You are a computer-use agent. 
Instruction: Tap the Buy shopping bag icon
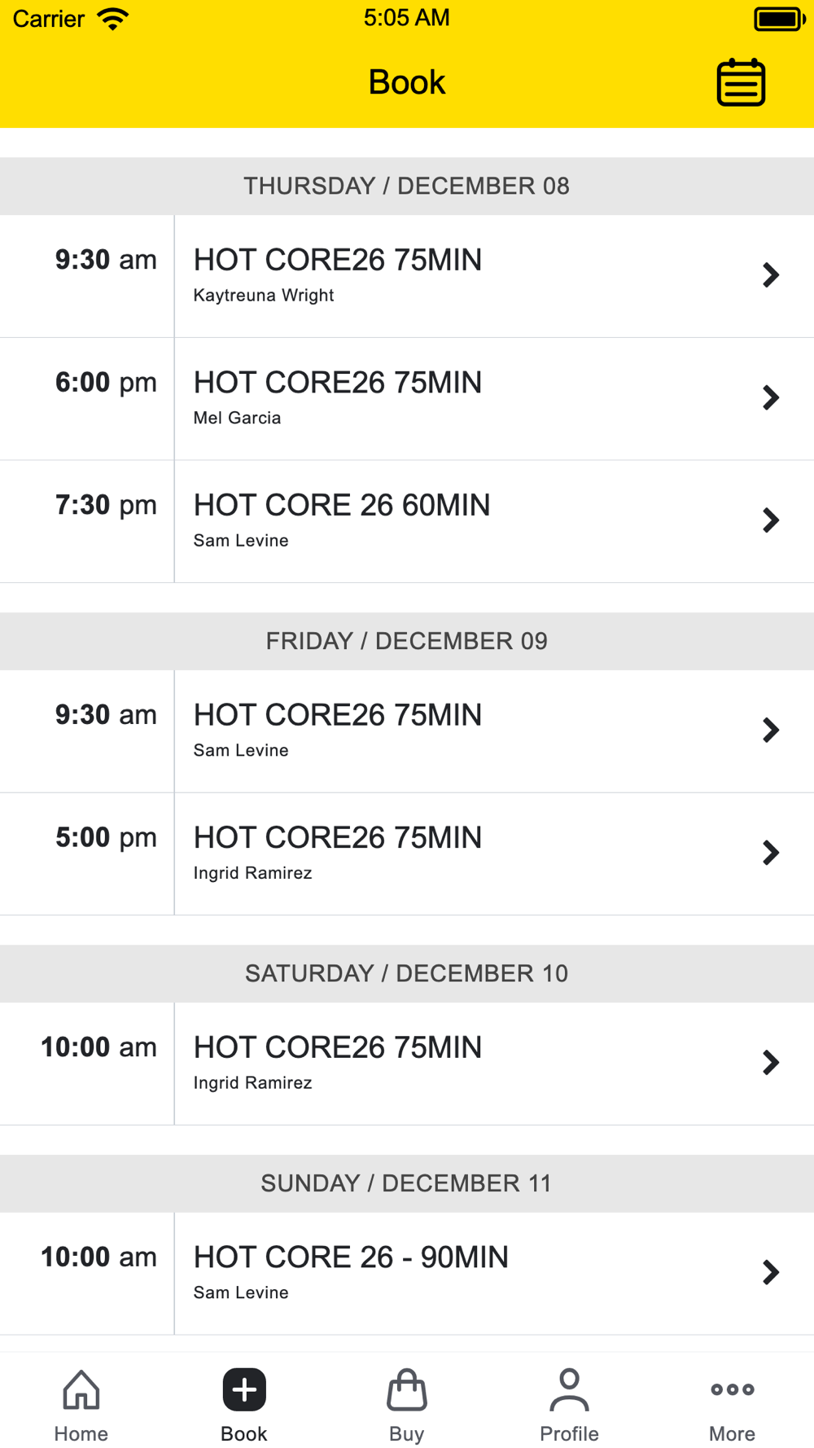pyautogui.click(x=407, y=1389)
